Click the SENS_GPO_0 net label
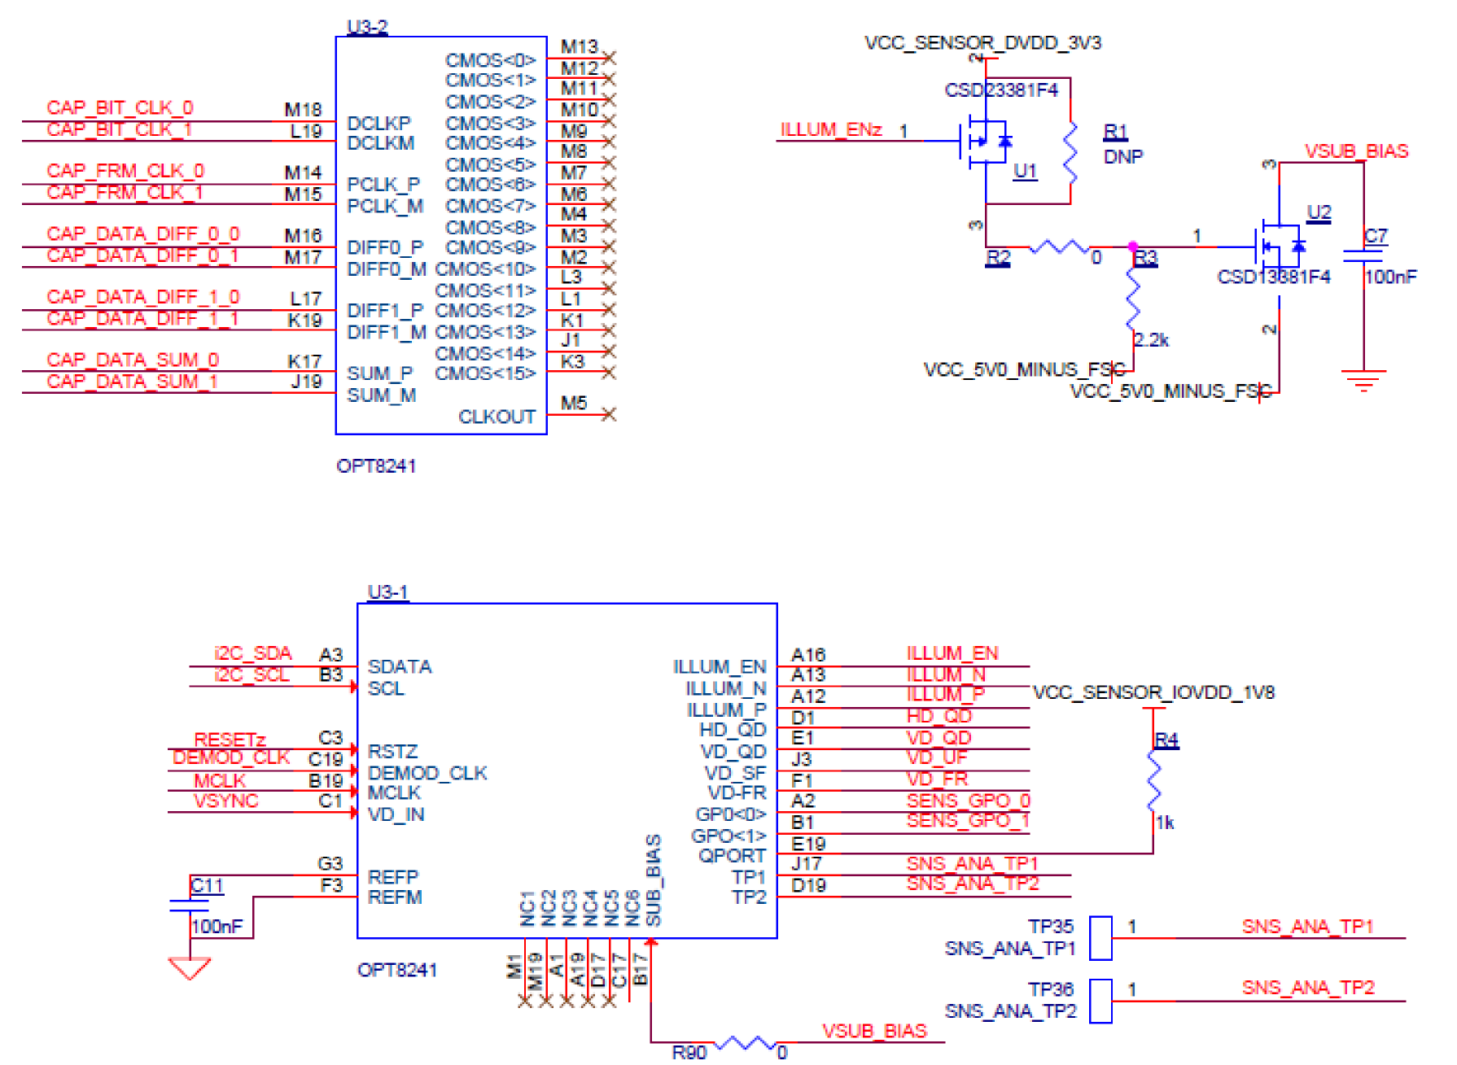1457x1065 pixels. (969, 800)
